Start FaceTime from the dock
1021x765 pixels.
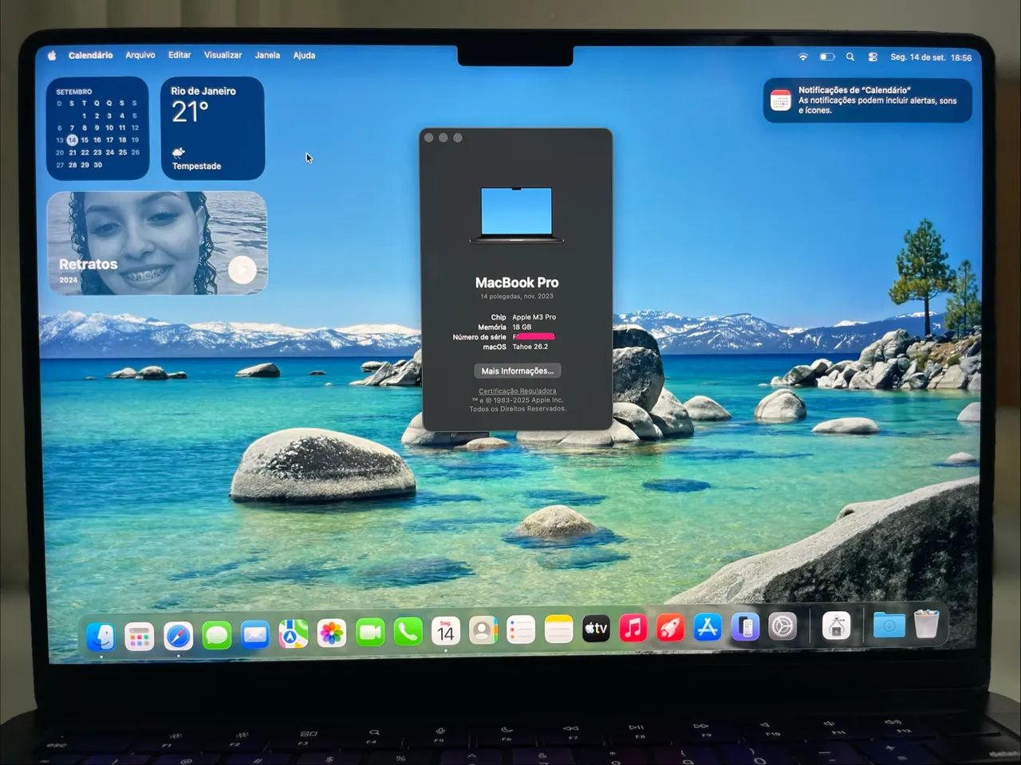pyautogui.click(x=369, y=633)
